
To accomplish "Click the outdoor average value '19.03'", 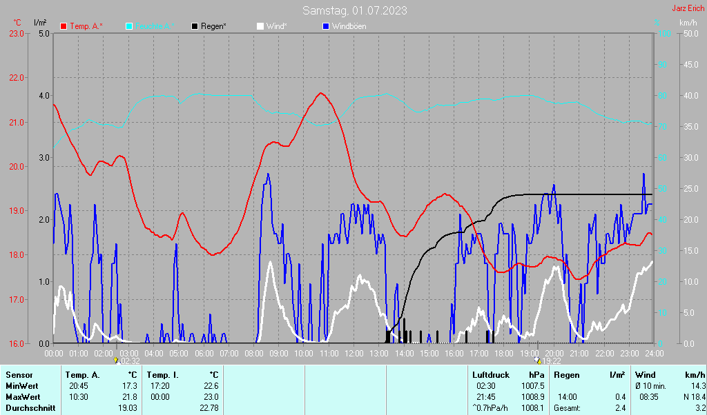I will coord(128,408).
